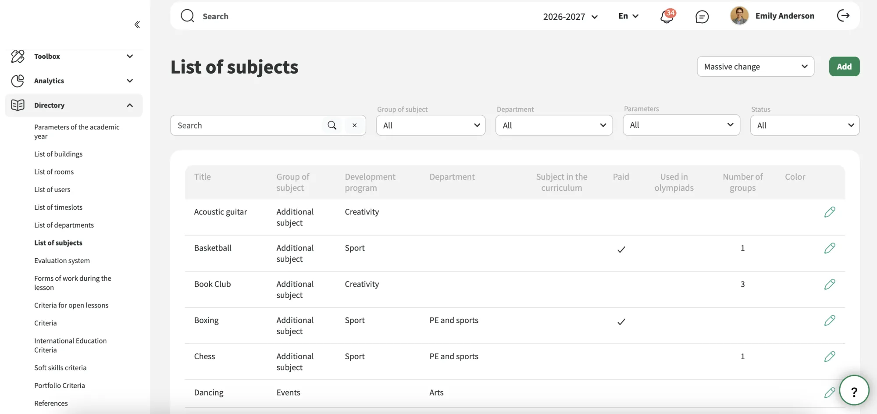Screen dimensions: 877x414
Task: Collapse the sidebar with double-chevron icon
Action: [x=137, y=25]
